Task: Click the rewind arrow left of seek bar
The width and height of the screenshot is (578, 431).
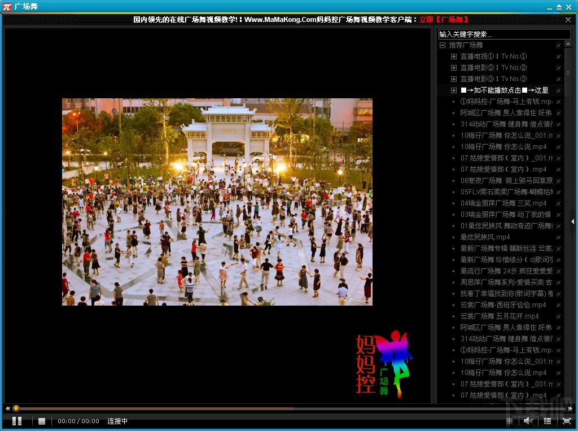Action: 7,408
